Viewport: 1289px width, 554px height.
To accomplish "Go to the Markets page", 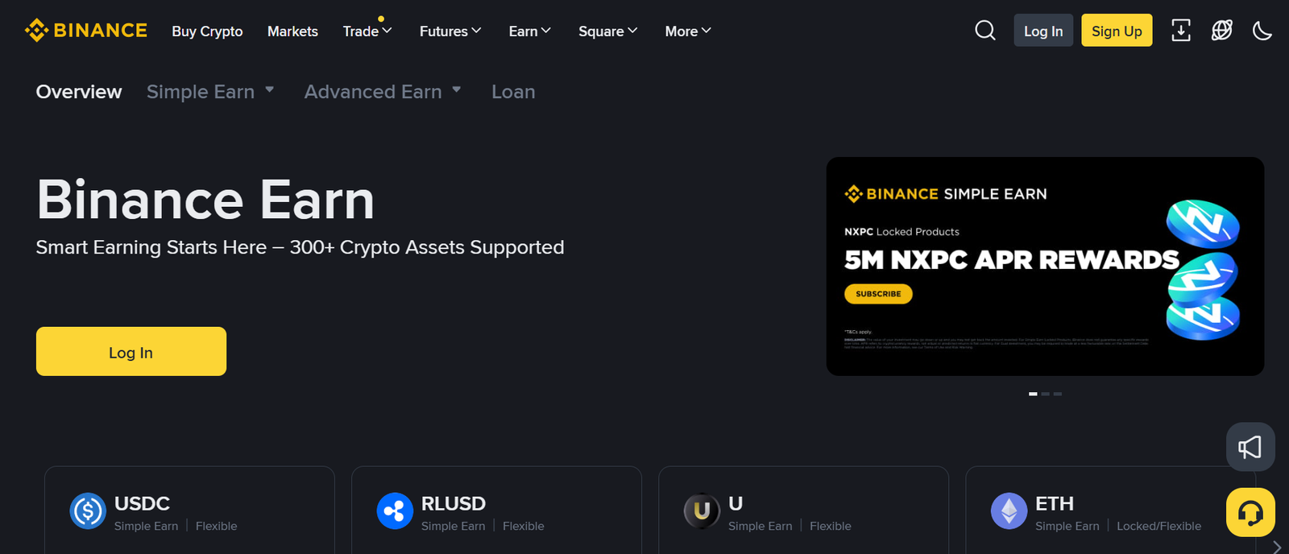I will pos(292,31).
